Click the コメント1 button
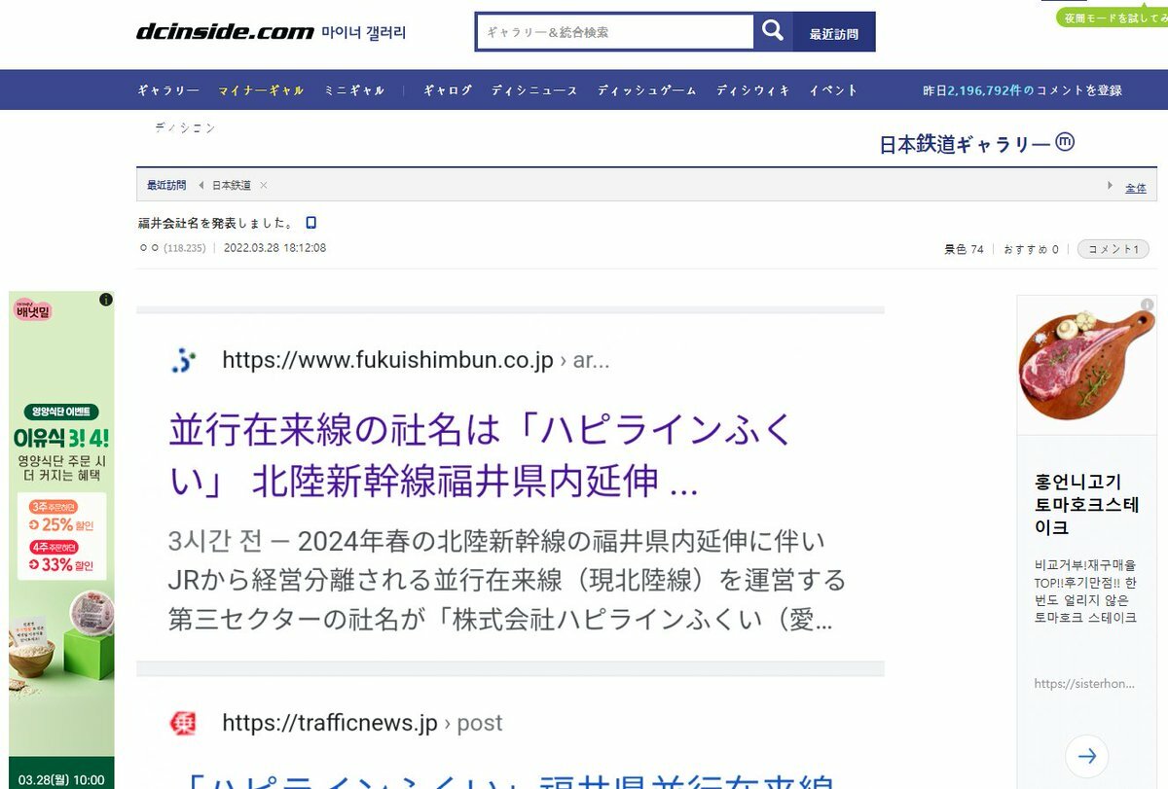Screen dimensions: 1168x789 coord(1113,249)
